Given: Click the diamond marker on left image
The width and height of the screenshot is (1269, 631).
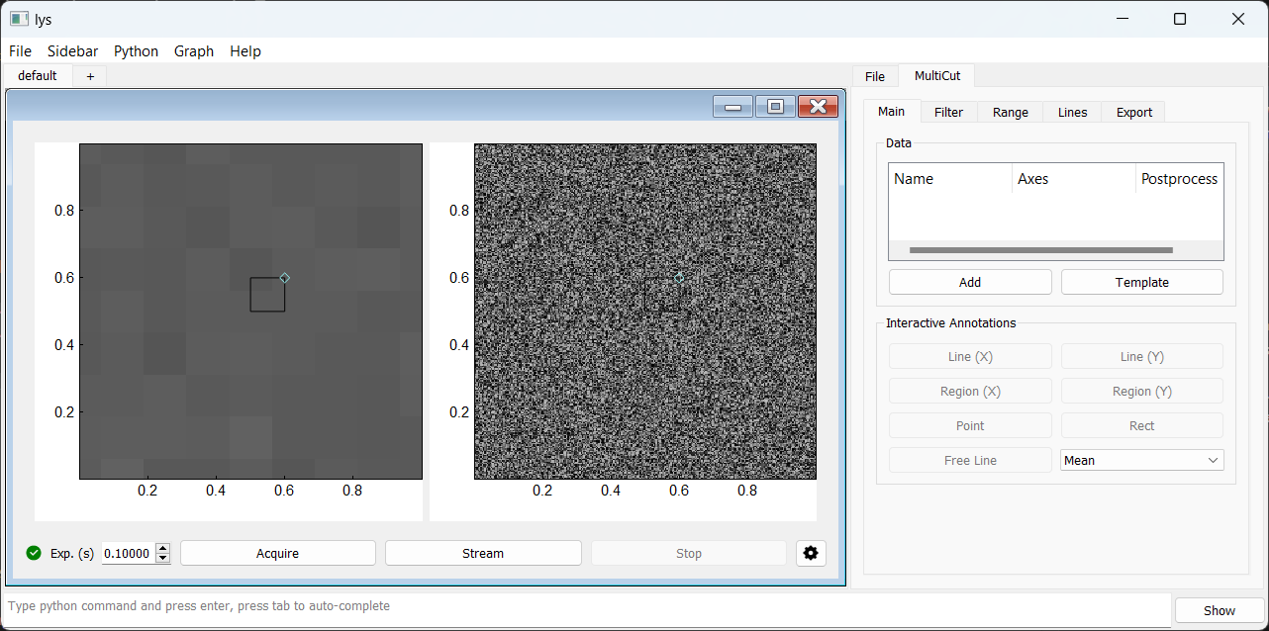Looking at the screenshot, I should coord(284,278).
